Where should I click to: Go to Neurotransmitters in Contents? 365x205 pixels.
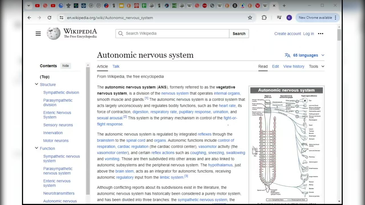(x=59, y=193)
